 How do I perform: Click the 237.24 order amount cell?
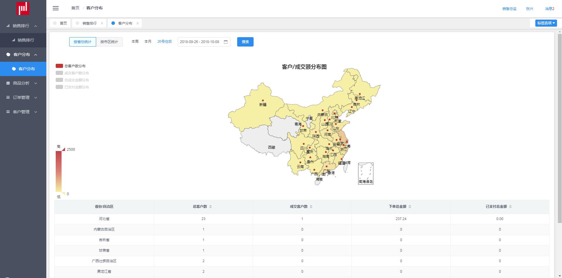[x=401, y=219]
